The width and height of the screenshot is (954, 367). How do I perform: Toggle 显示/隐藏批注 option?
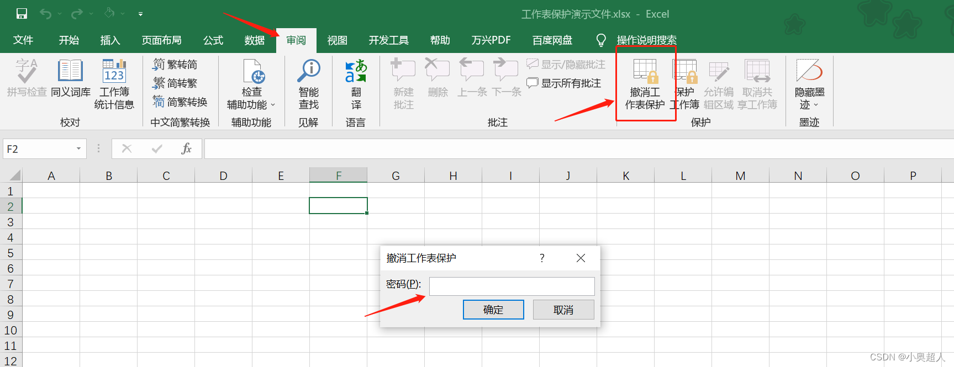click(566, 65)
